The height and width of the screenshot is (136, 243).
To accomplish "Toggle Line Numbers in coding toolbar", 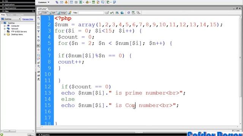I will (39, 46).
